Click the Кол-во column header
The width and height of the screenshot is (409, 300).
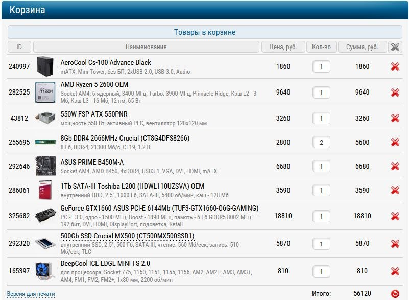point(321,47)
